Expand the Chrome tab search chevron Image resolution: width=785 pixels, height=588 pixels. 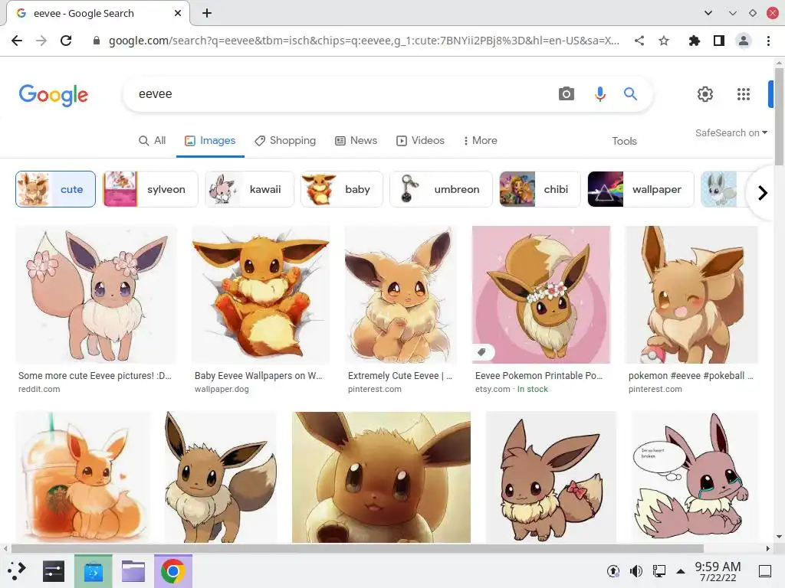point(708,13)
